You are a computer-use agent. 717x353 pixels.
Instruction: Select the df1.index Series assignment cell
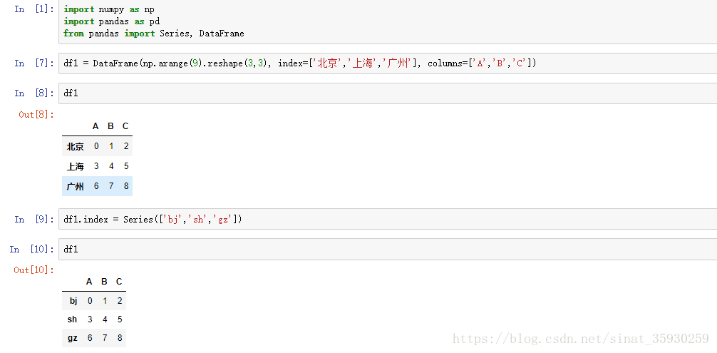(385, 220)
